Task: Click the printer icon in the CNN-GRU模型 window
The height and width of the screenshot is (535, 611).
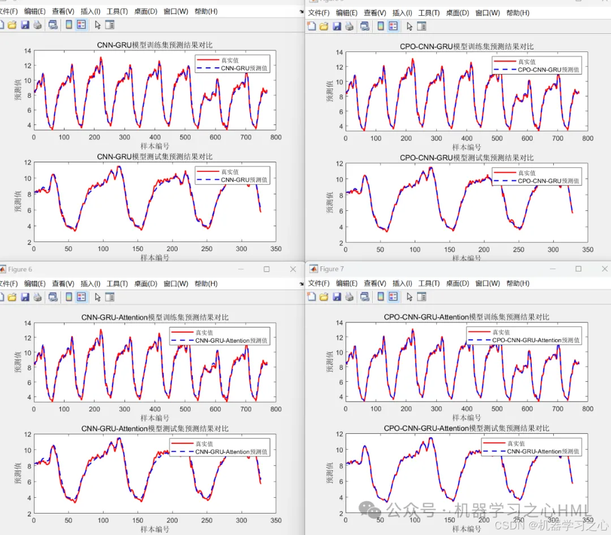Action: coord(38,25)
